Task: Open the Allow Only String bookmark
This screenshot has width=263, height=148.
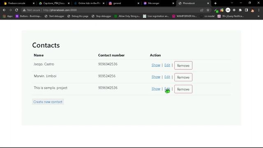Action: 127,16
